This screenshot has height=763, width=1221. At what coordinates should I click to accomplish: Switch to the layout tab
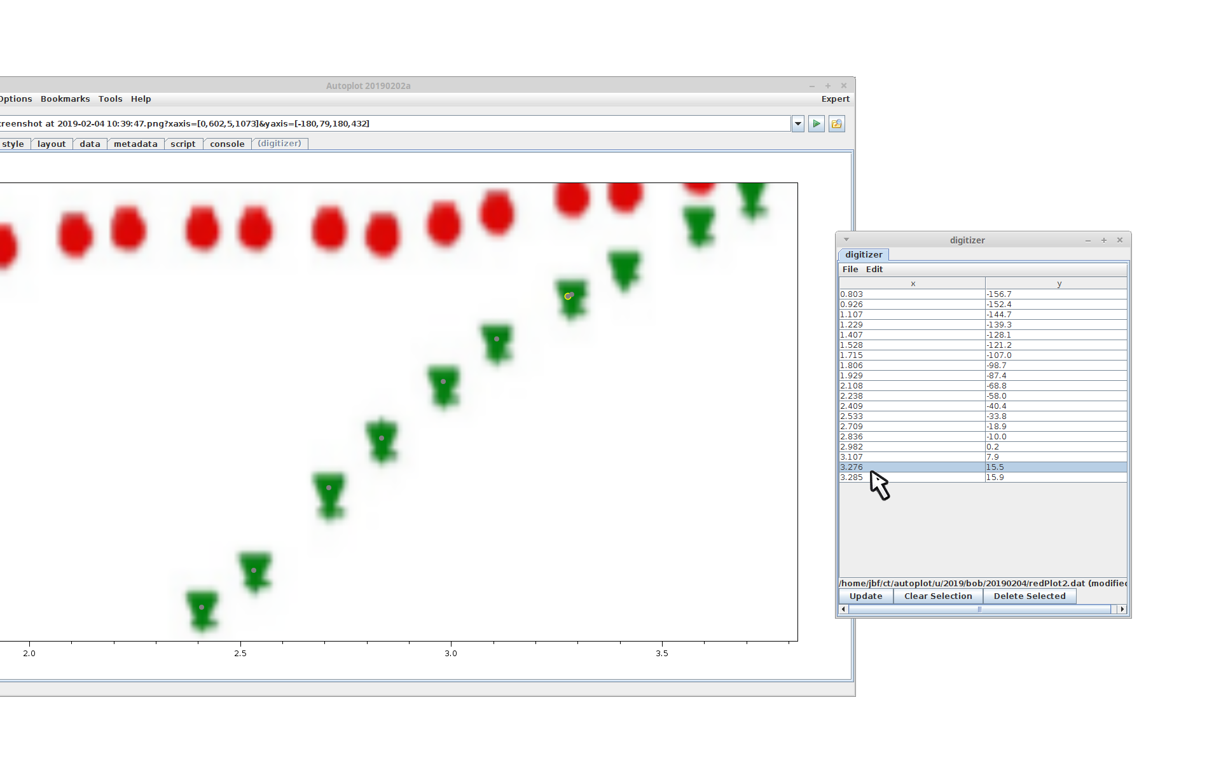point(52,144)
